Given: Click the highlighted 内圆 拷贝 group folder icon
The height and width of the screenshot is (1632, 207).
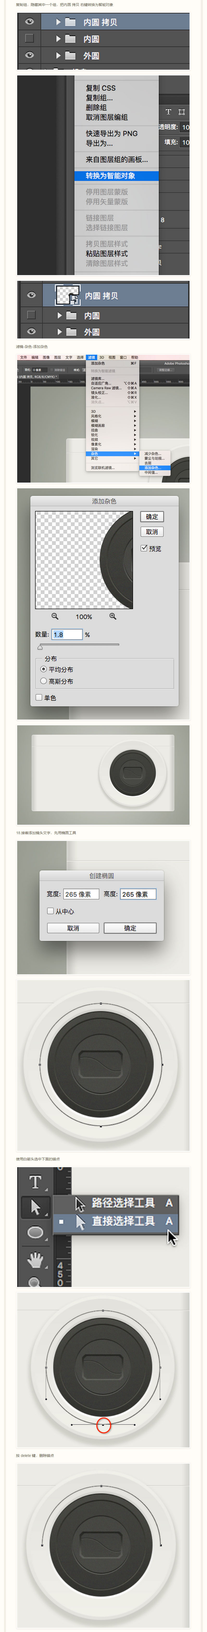Looking at the screenshot, I should point(71,22).
